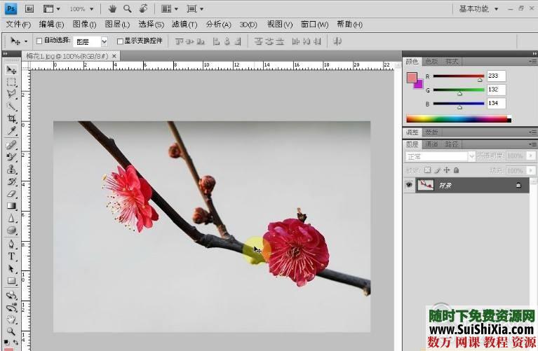Click the Rotate View icon in the application bar
Viewport: 538px width, 351px height.
[143, 8]
